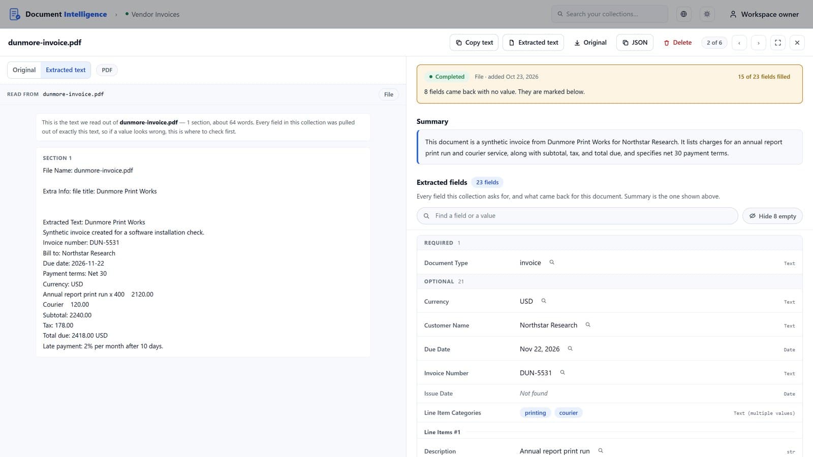This screenshot has height=457, width=813.
Task: Locate the Customer Name value with the magnifier
Action: coord(588,325)
